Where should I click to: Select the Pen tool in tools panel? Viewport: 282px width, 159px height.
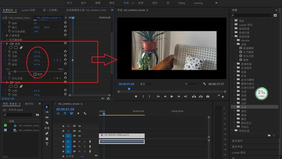[47, 133]
